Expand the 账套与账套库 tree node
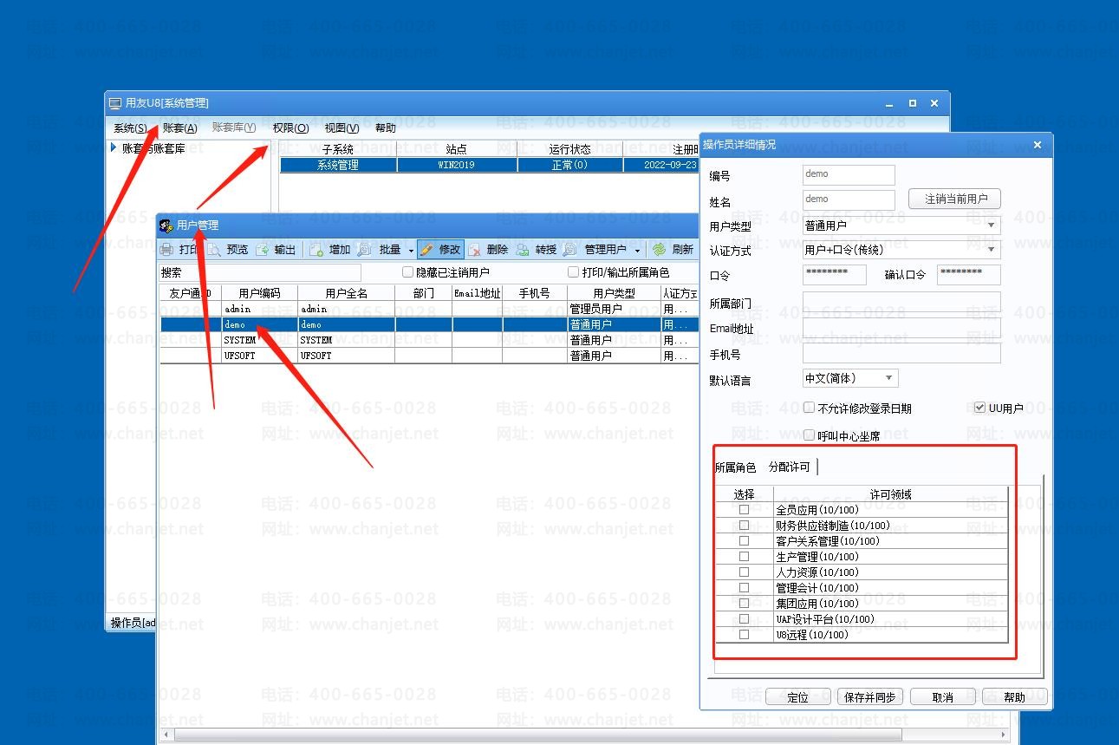Viewport: 1119px width, 745px height. [114, 148]
